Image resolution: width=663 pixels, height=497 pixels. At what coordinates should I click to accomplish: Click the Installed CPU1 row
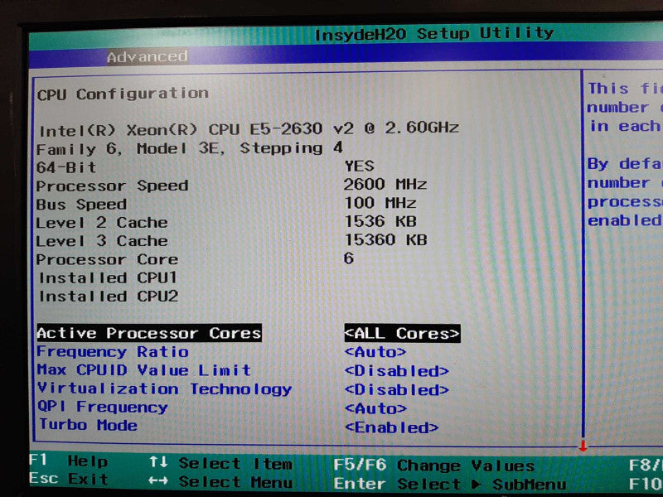pos(108,277)
